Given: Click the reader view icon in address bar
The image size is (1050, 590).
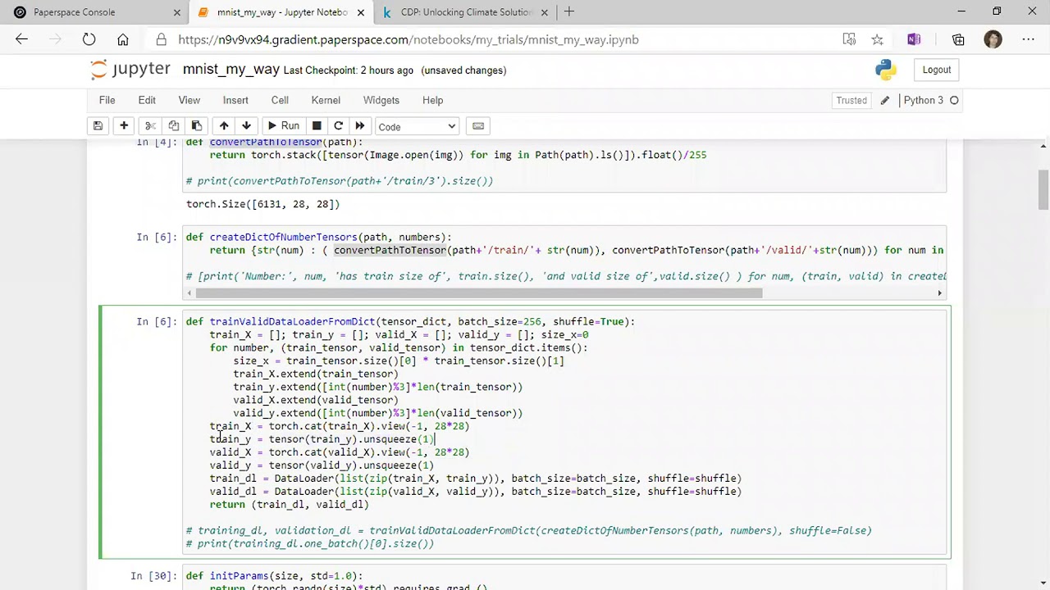Looking at the screenshot, I should pyautogui.click(x=849, y=39).
